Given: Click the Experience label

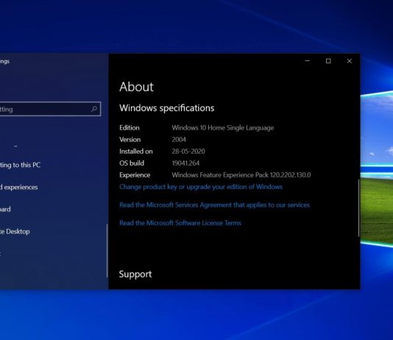Looking at the screenshot, I should 135,175.
